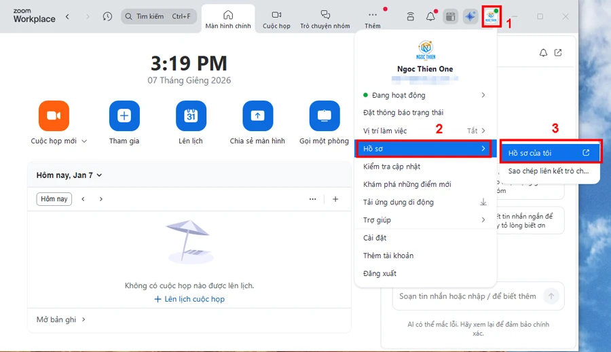Add a calendar event with the plus icon
611x352 pixels.
tap(335, 199)
